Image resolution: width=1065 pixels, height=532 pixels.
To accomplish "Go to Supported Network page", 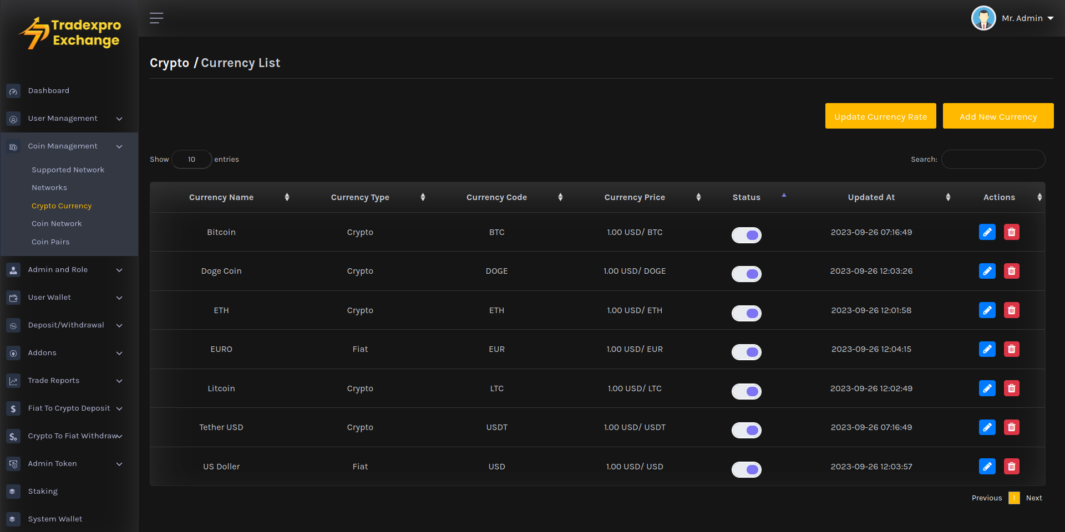I will coord(68,170).
